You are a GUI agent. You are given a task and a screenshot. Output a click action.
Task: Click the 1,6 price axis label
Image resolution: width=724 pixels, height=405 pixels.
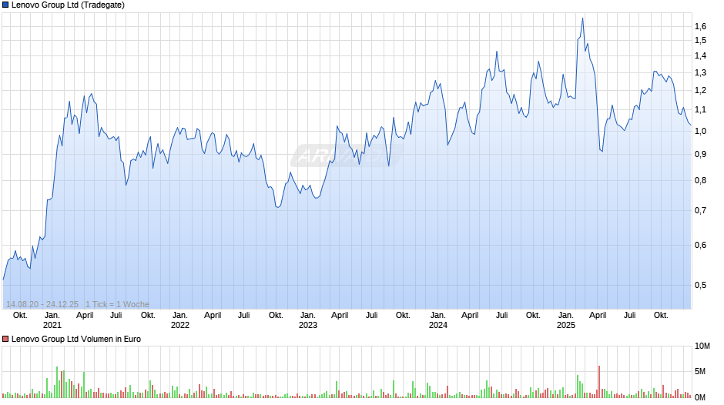click(x=700, y=26)
